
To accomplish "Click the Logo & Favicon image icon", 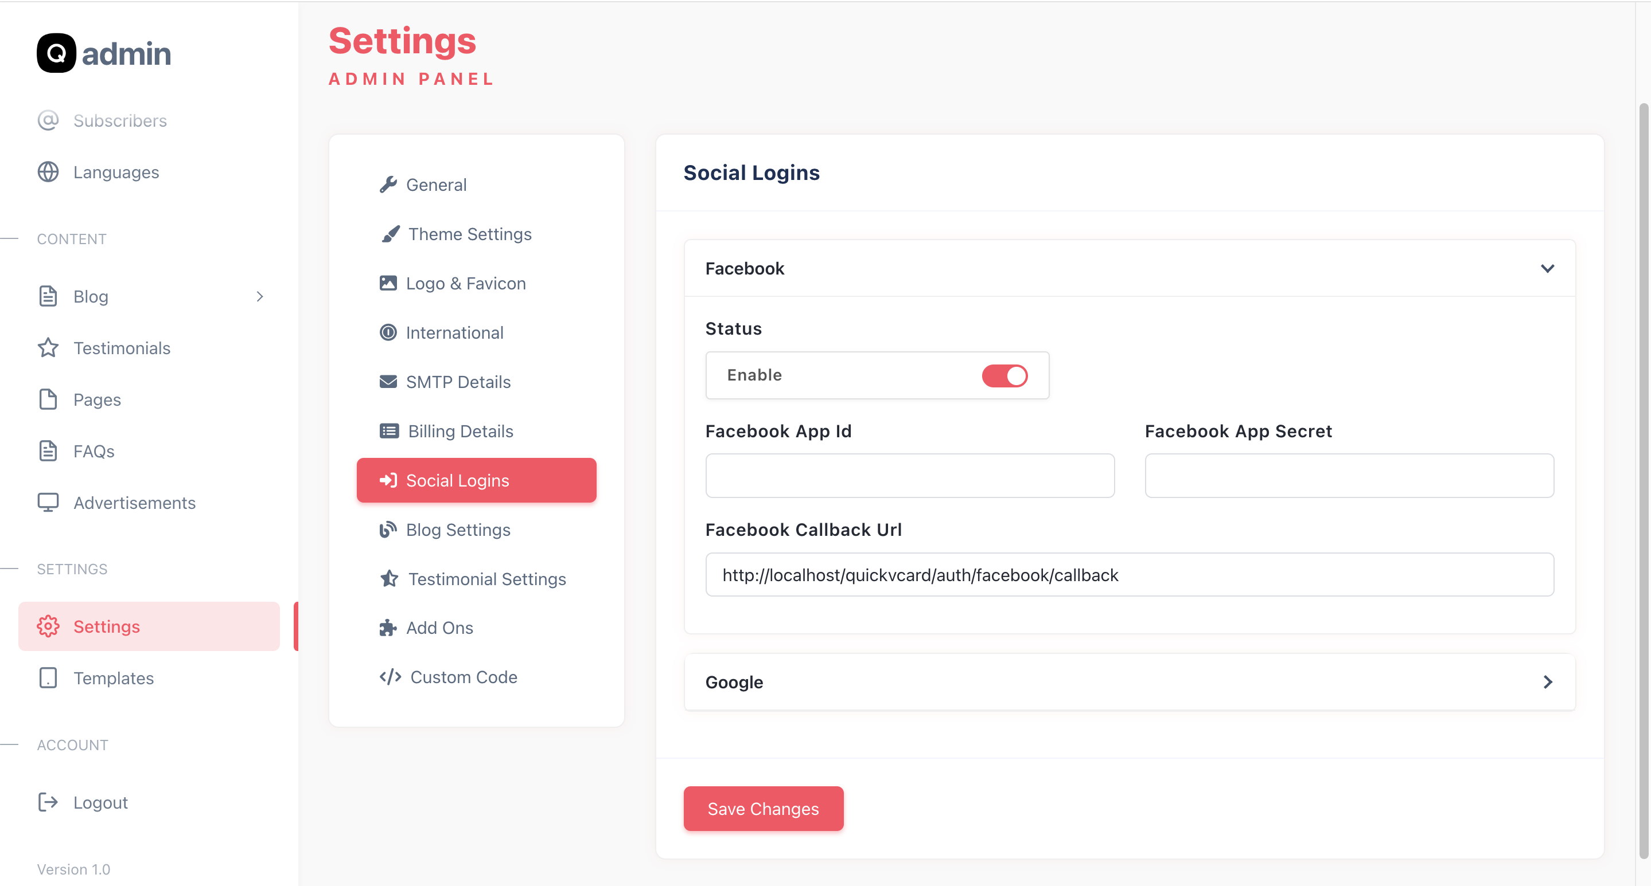I will tap(388, 283).
